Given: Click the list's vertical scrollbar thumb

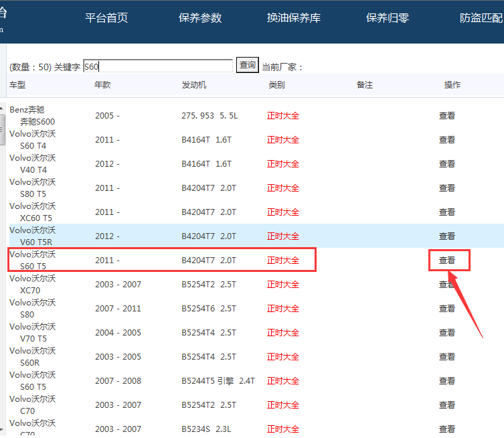Looking at the screenshot, I should pos(2,130).
